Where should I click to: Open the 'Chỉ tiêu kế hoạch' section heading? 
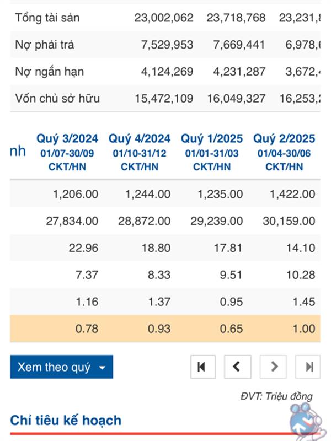(x=66, y=420)
